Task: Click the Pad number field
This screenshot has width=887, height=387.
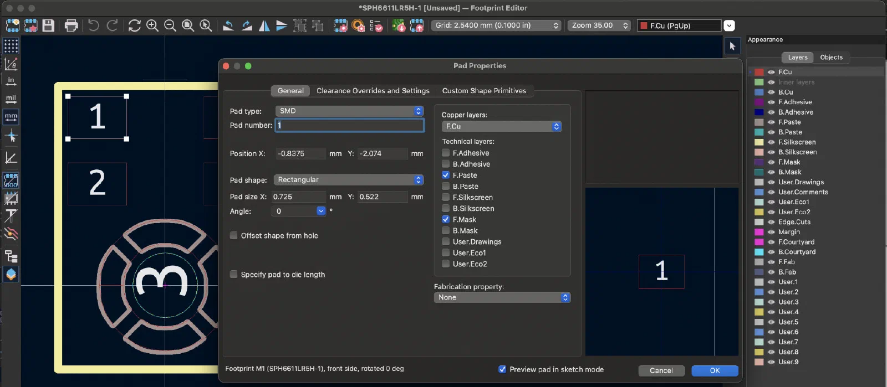Action: tap(350, 125)
